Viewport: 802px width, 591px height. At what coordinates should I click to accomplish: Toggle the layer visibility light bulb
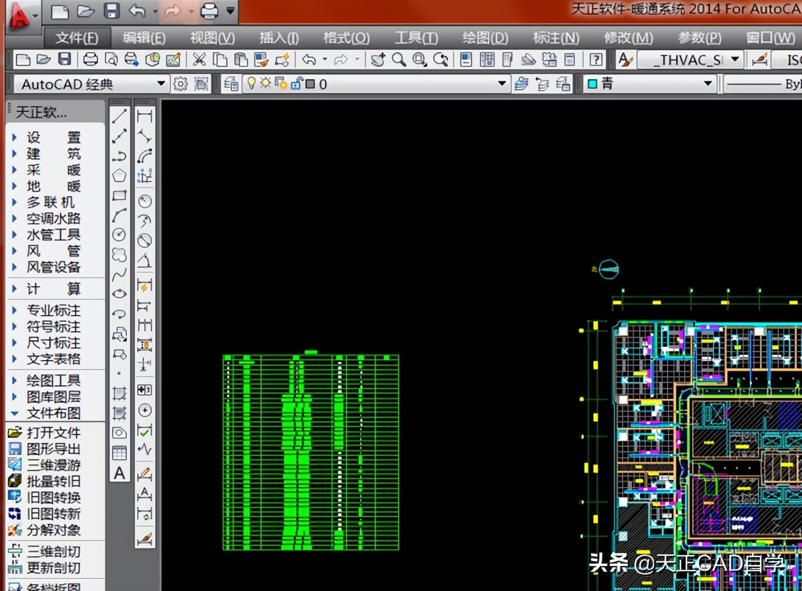[x=252, y=83]
